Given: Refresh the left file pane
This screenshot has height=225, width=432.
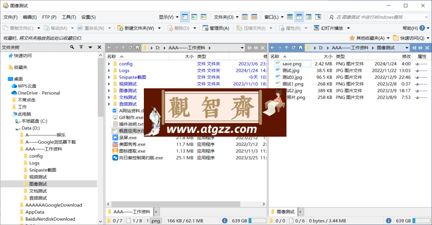Looking at the screenshot, I should (130, 48).
